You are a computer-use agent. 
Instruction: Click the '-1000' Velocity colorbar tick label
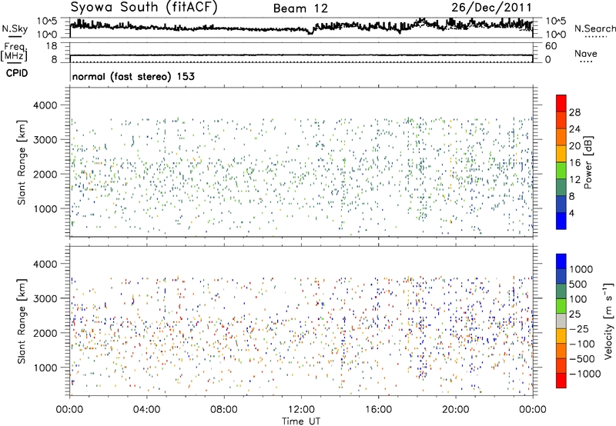point(585,374)
